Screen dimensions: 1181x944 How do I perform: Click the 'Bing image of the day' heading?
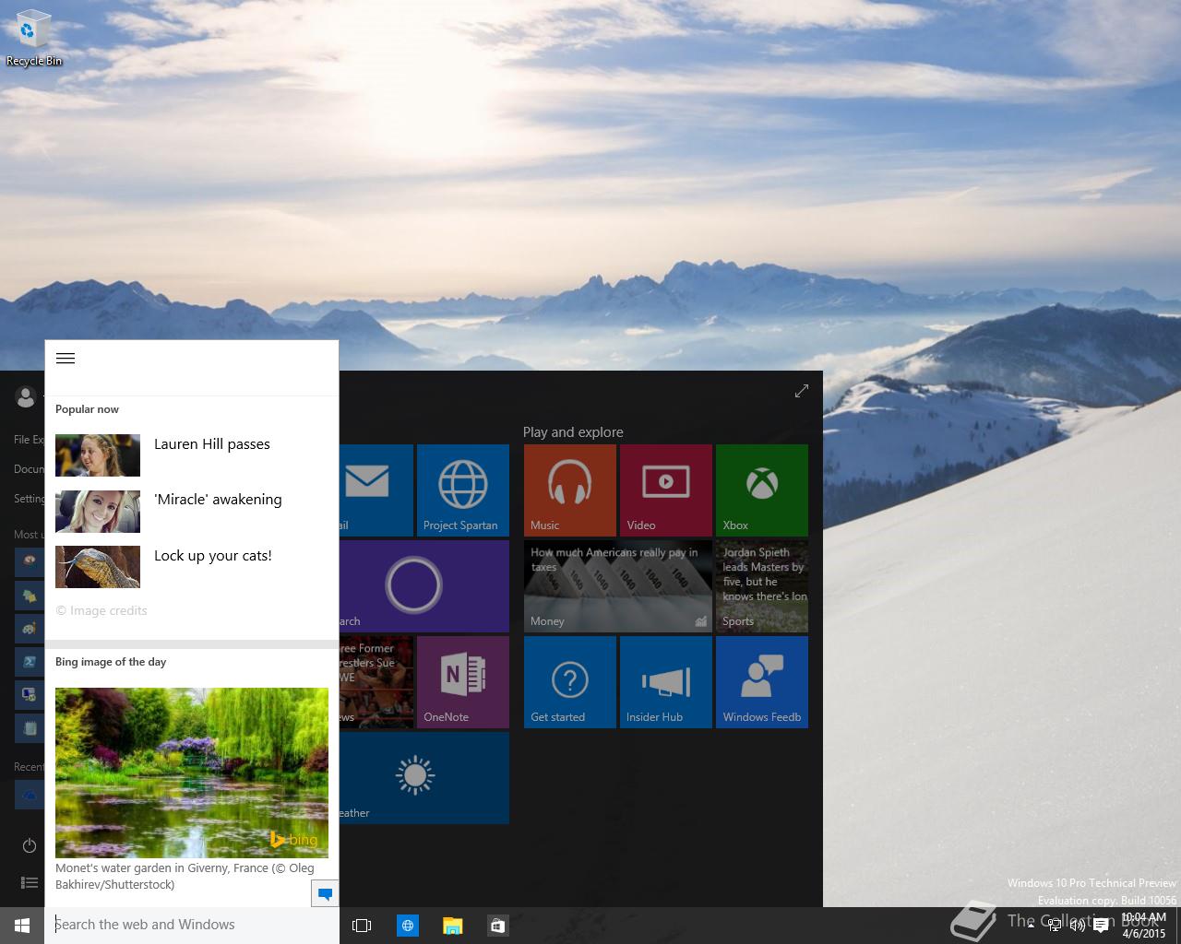click(111, 662)
